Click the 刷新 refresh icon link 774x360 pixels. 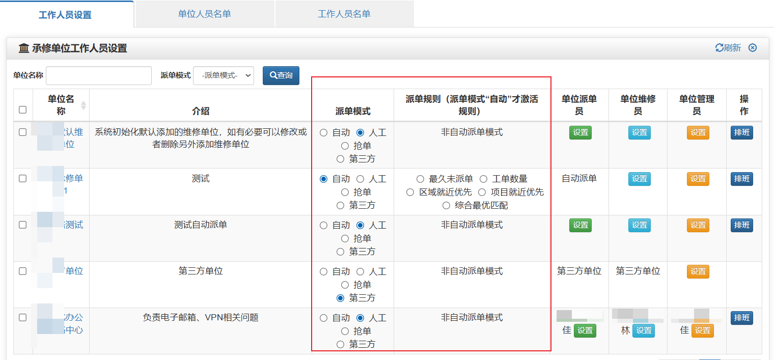728,48
